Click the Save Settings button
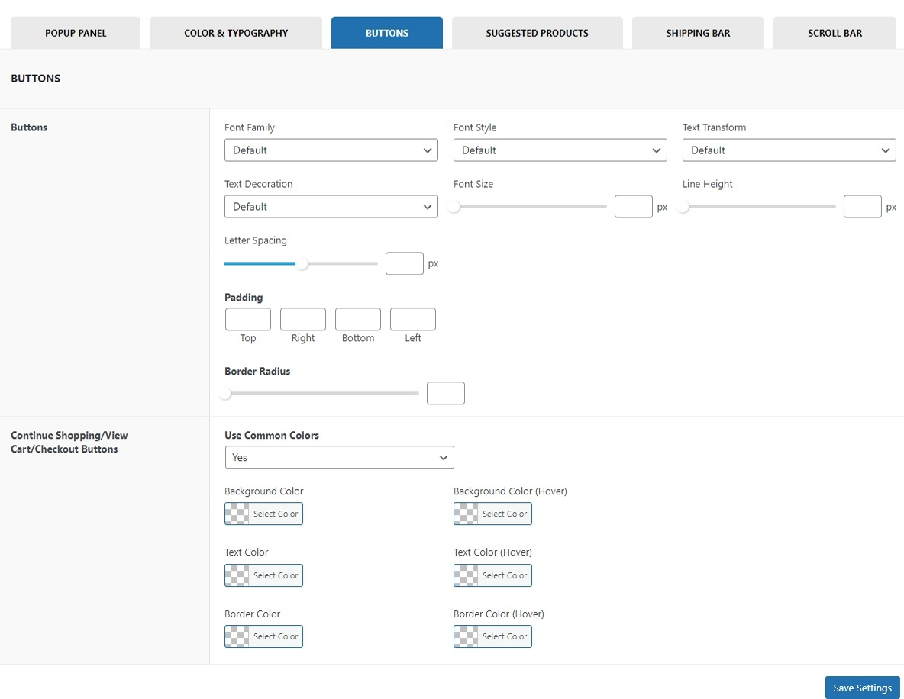The image size is (904, 699). click(x=862, y=688)
